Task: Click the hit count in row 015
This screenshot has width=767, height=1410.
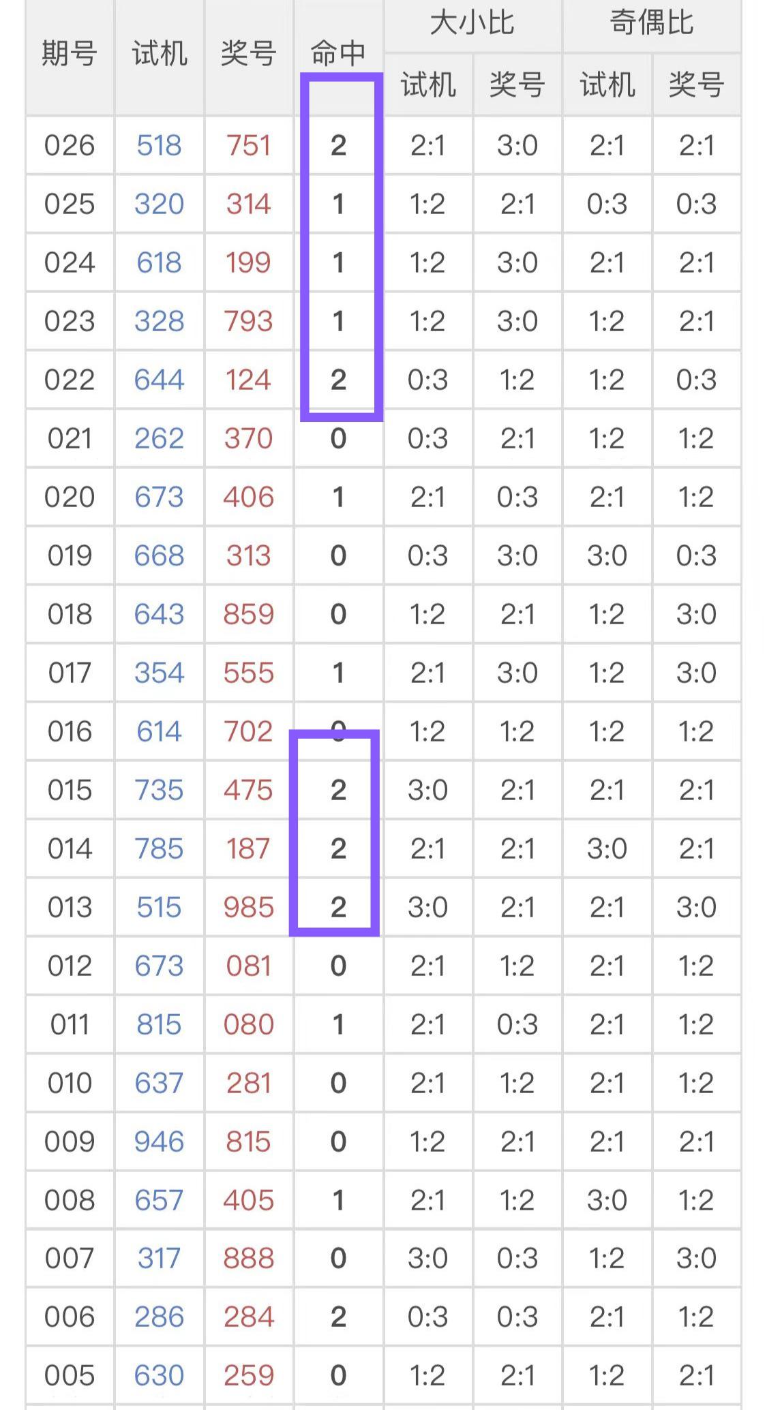Action: point(338,790)
